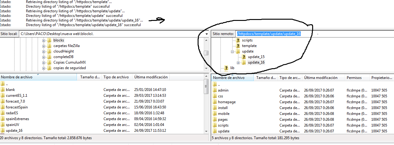Screen dimensions: 394x145
Task: Sort remote files by Permisos column
Action: tap(357, 78)
